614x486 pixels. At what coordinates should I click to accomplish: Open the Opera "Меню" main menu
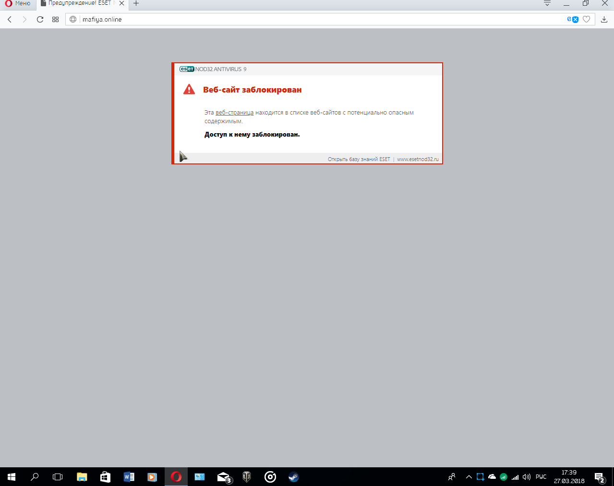coord(18,3)
